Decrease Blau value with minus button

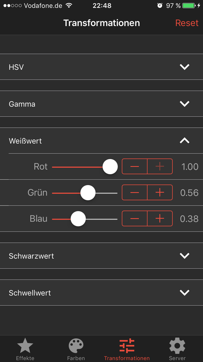click(x=135, y=218)
